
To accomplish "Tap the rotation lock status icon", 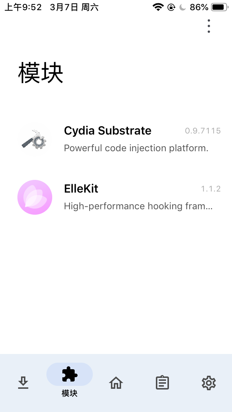I will tap(171, 7).
